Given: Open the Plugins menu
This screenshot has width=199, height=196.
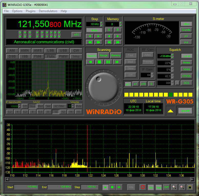Looking at the screenshot, I should 30,11.
